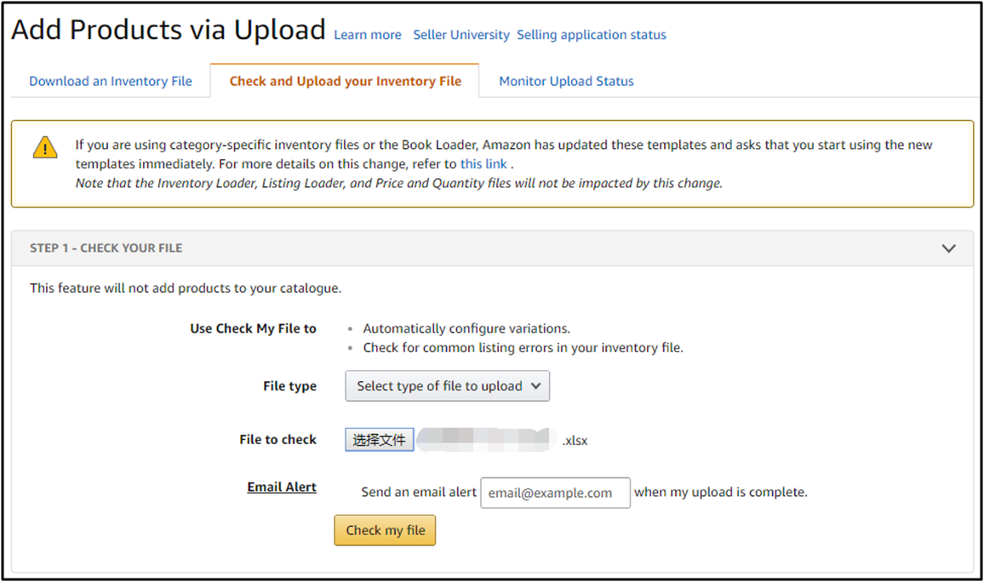Follow "this link" in the warning notice
The height and width of the screenshot is (582, 984).
(483, 163)
